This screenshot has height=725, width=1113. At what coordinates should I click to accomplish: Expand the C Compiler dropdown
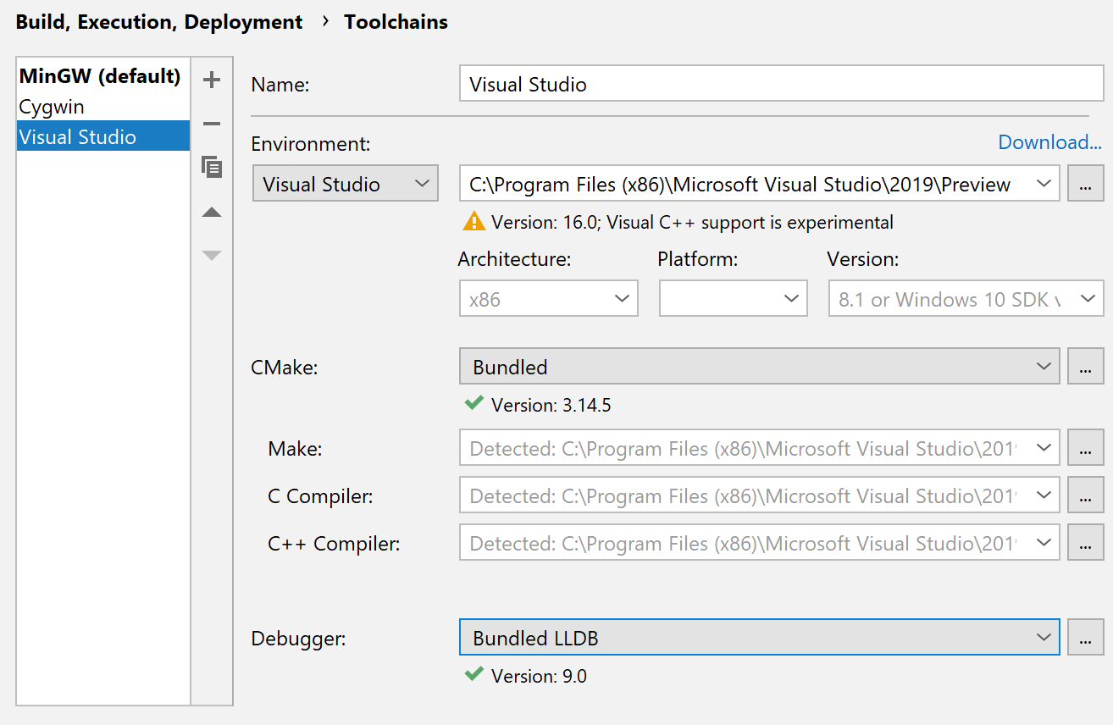point(1044,495)
